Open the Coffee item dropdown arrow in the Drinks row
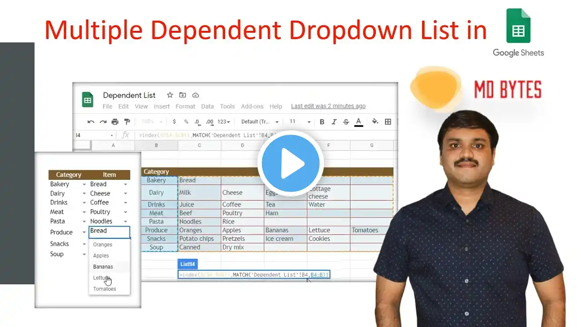 [125, 203]
